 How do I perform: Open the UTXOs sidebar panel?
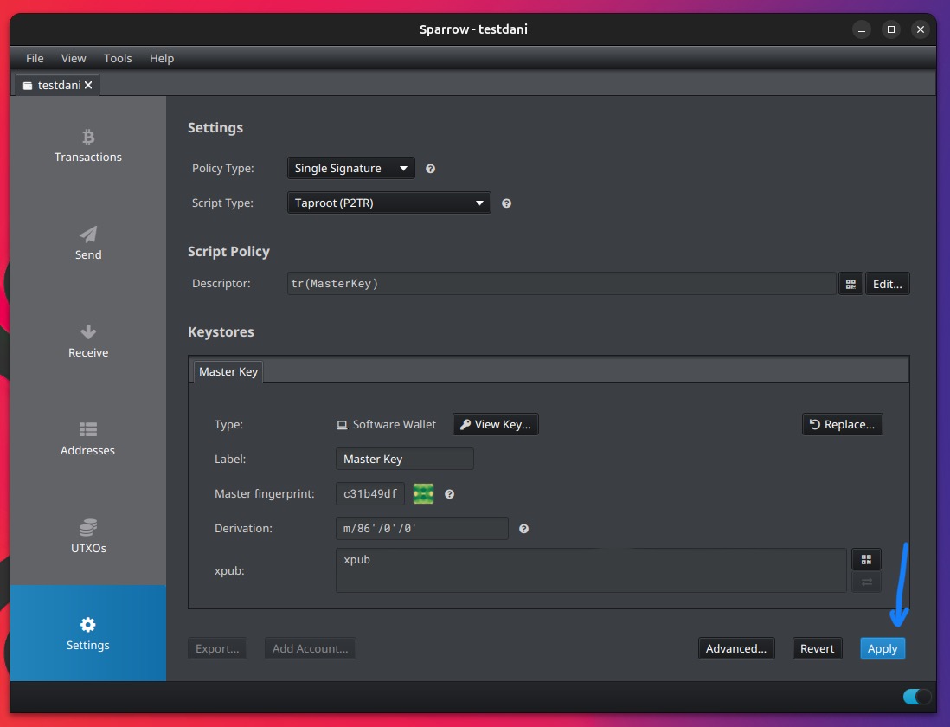pyautogui.click(x=87, y=537)
